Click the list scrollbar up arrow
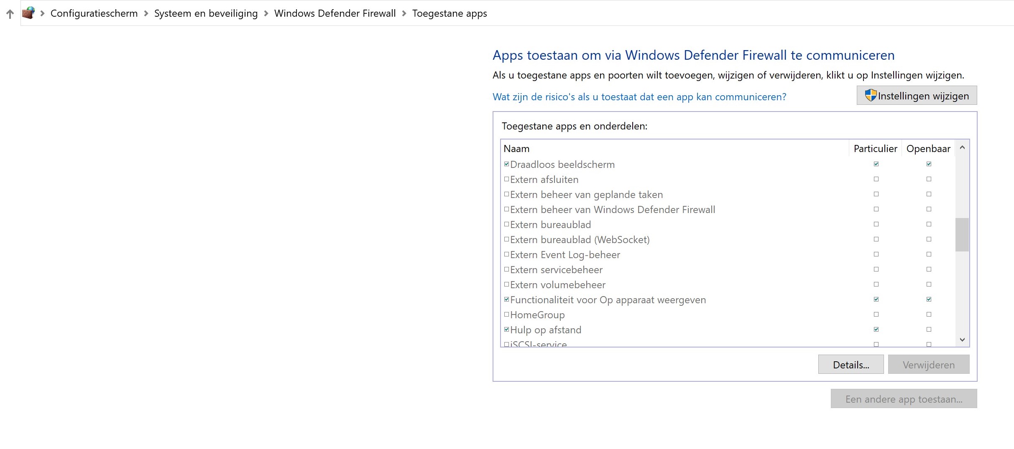Screen dimensions: 1014x449 [962, 147]
